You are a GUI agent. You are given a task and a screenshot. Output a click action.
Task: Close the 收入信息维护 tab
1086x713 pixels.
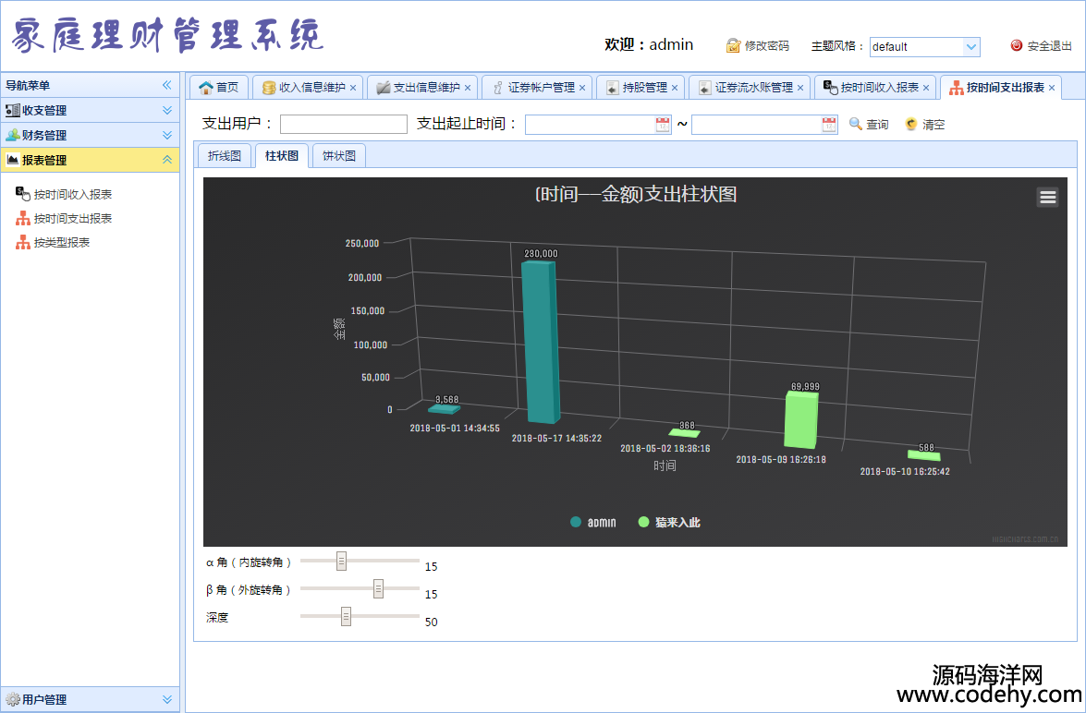coord(353,88)
